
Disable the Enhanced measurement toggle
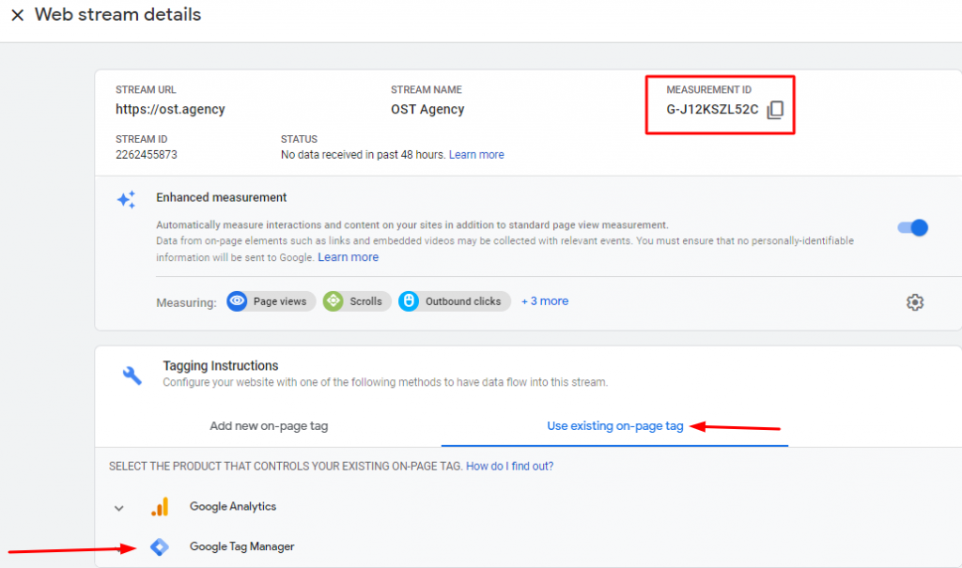[910, 228]
